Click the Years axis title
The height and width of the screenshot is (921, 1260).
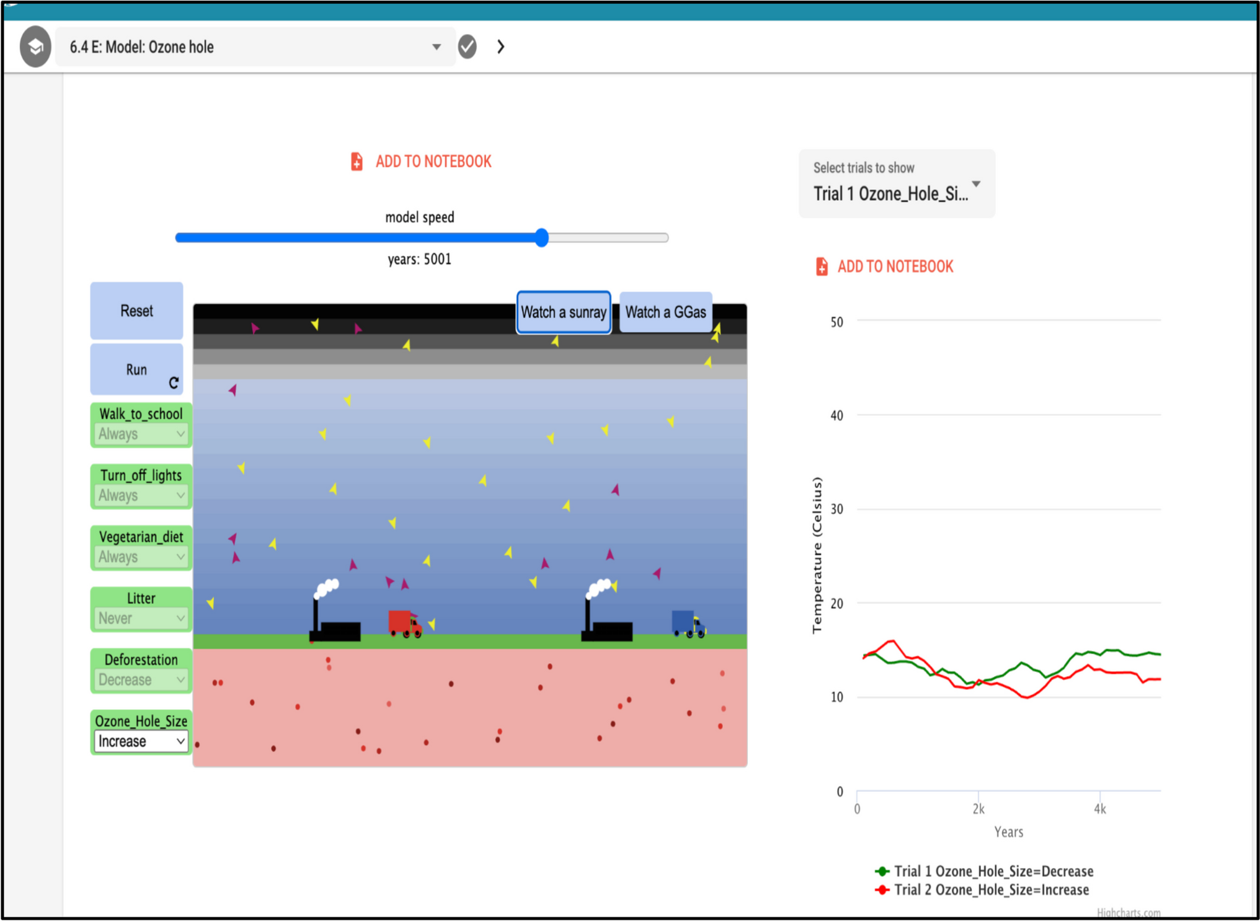coord(1008,832)
